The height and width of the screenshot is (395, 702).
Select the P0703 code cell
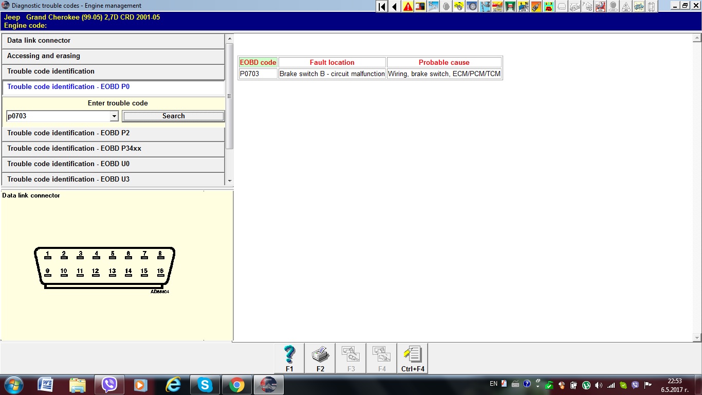258,74
